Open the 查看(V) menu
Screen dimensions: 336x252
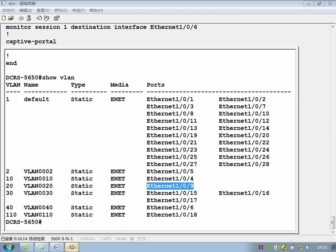coord(43,10)
